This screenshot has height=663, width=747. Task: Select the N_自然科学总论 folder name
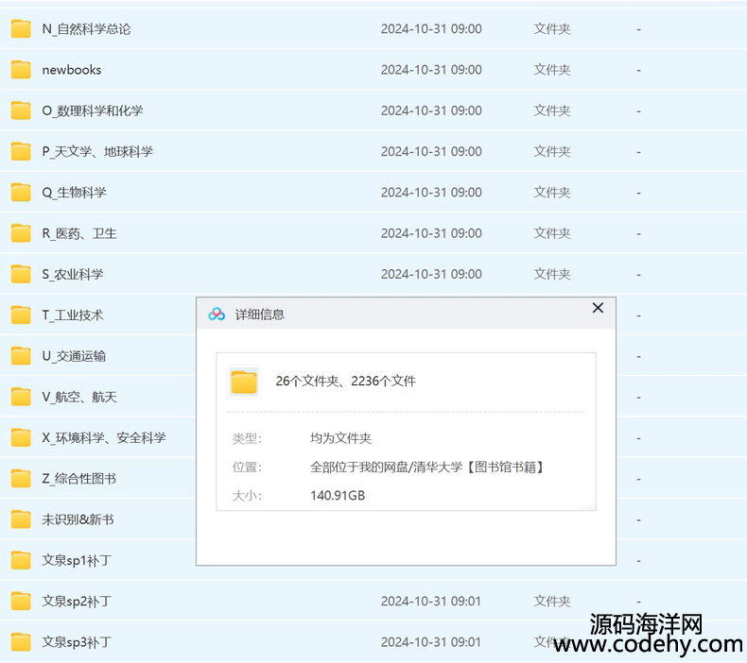[x=86, y=29]
